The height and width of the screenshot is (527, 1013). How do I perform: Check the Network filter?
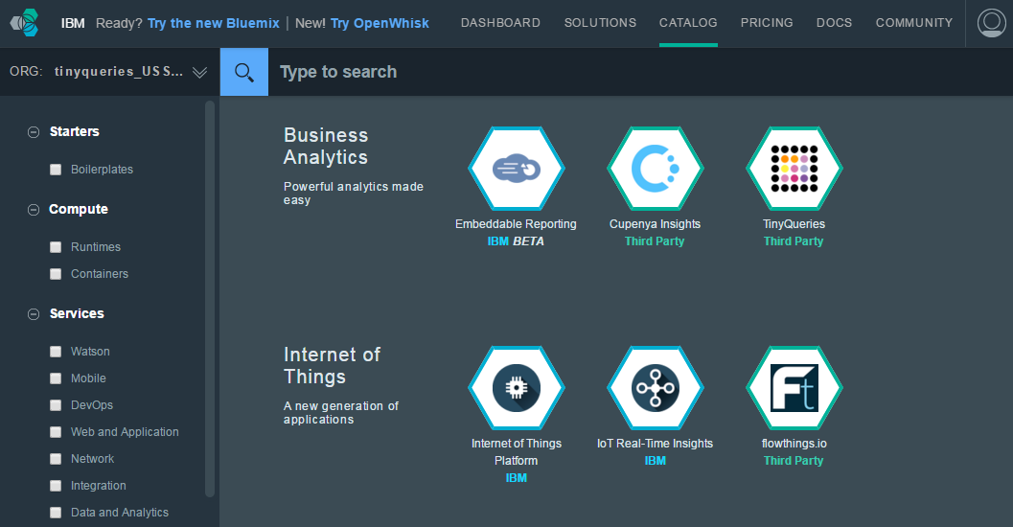[x=56, y=459]
